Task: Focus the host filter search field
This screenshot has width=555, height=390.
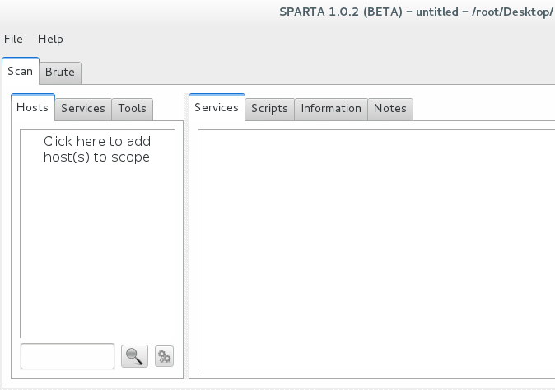Action: coord(68,356)
